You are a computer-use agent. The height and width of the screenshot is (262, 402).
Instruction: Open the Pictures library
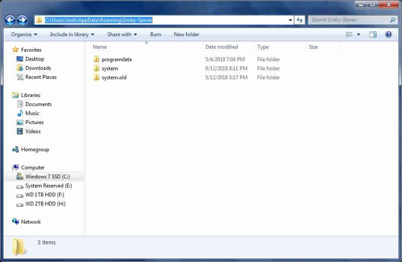pyautogui.click(x=35, y=122)
